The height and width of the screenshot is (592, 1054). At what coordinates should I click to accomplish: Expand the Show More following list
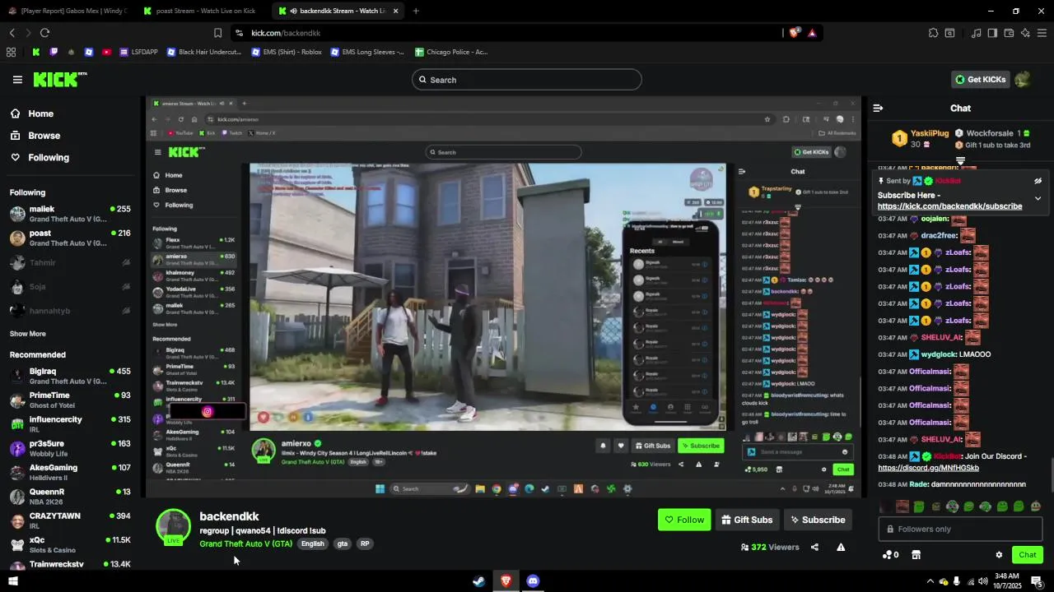pyautogui.click(x=28, y=334)
